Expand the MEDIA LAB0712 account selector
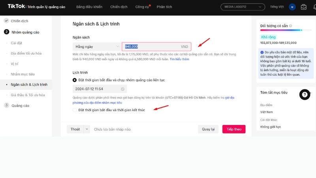Viewport: 316px width, 178px height. pos(243,7)
